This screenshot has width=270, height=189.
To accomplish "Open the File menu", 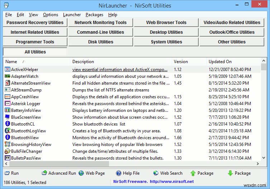I will pos(9,15).
